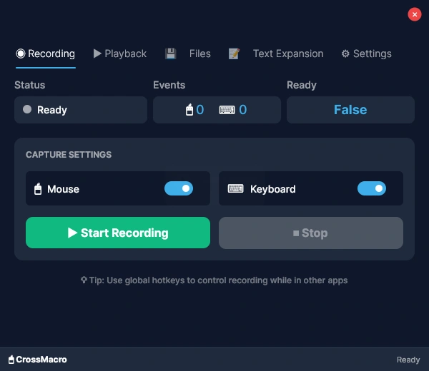Viewport: 429px width, 371px height.
Task: Click the mouse icon beside Mouse label
Action: (x=38, y=189)
